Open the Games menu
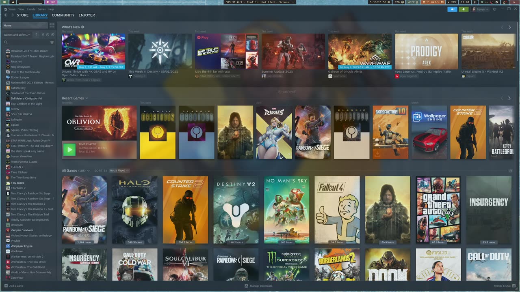The image size is (520, 292). pos(41,9)
